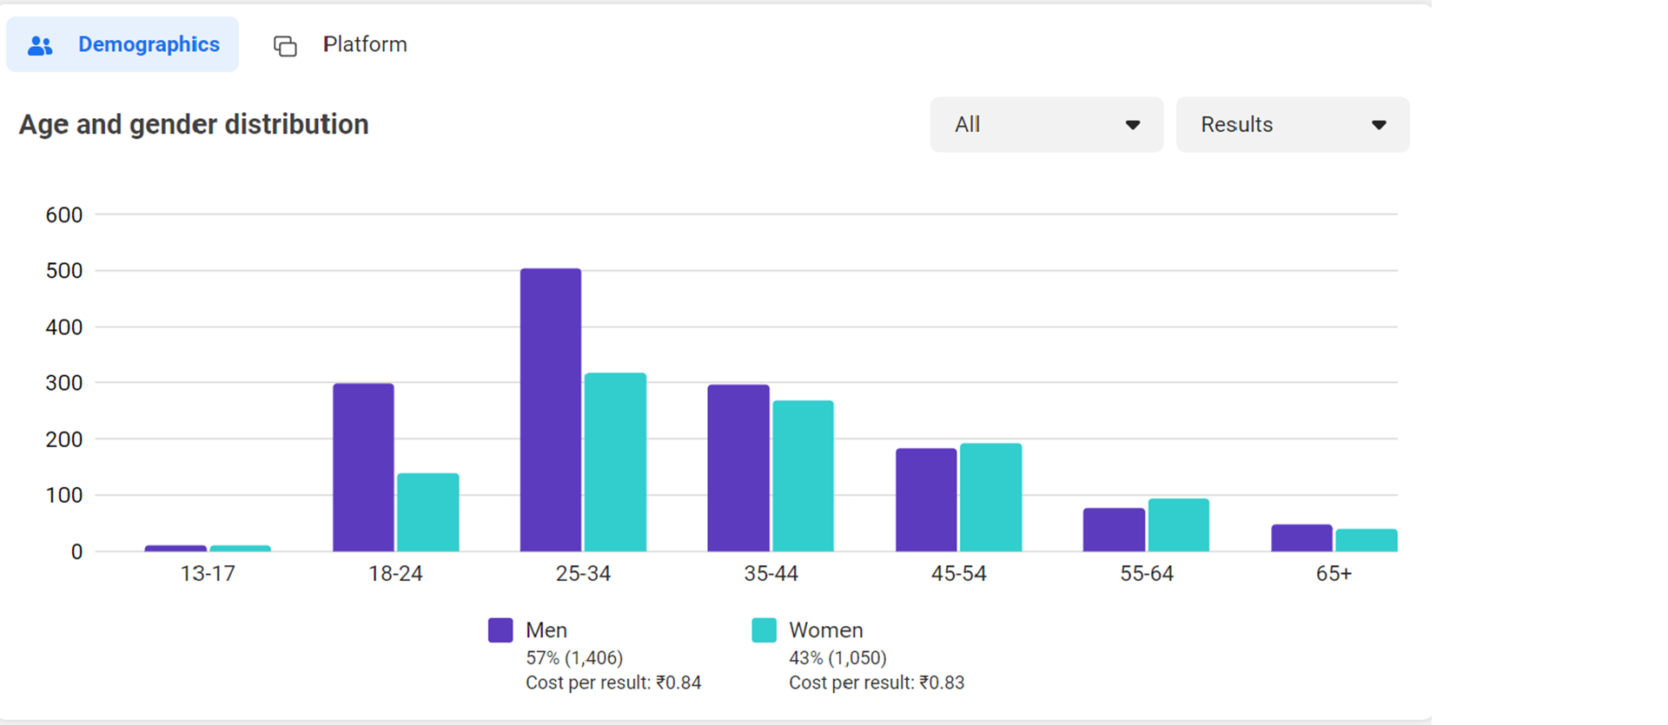Click the Men bar for 25-34
This screenshot has width=1668, height=725.
click(551, 410)
